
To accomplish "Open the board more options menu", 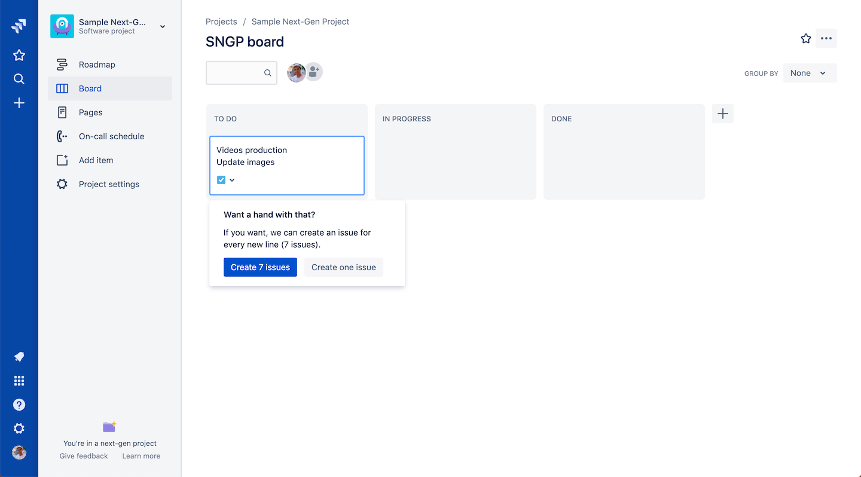I will click(826, 38).
